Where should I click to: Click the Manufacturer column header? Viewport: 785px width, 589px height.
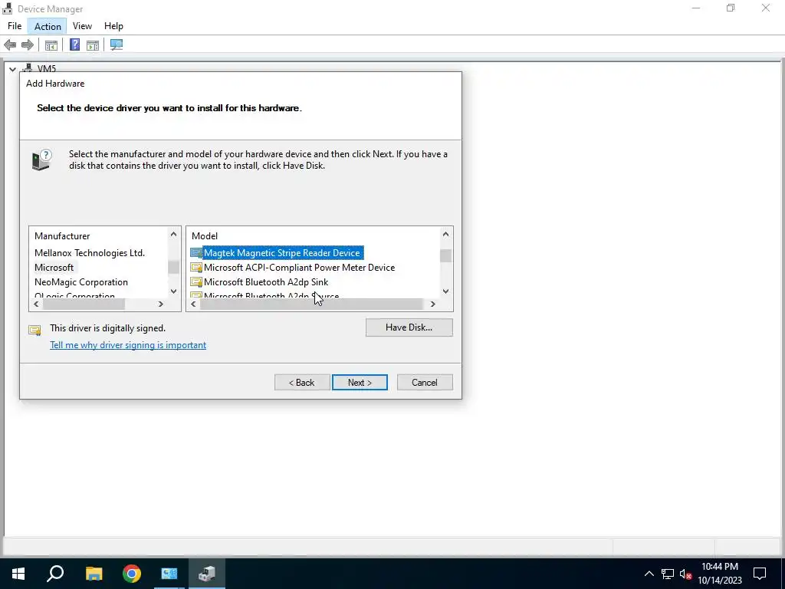click(62, 236)
